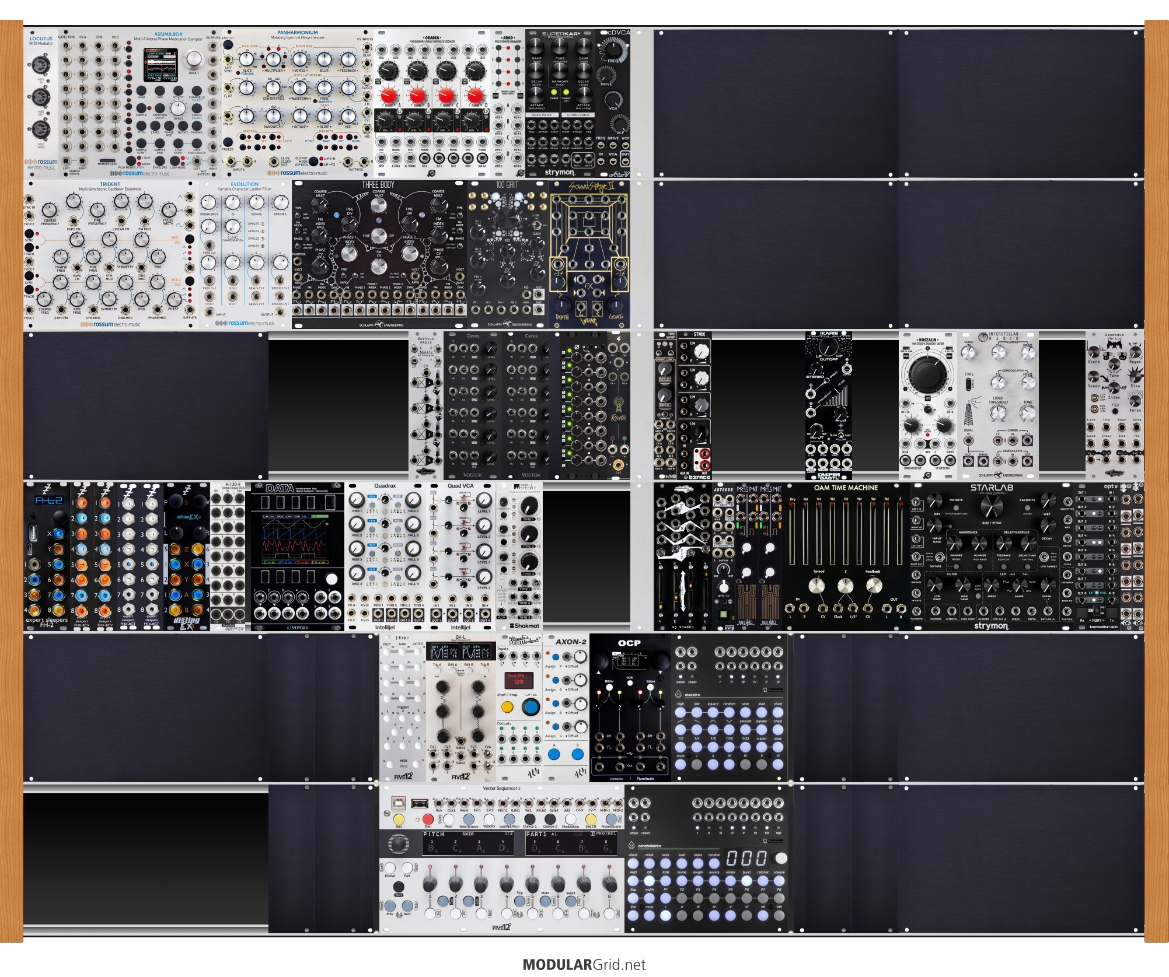Click the large blue encoder on Pamela's PRO Workout

point(531,707)
